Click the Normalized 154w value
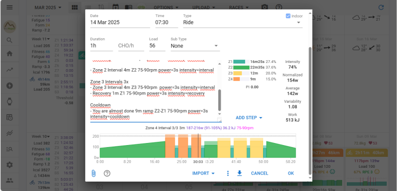Screen dimensions: 397x191 293,80
